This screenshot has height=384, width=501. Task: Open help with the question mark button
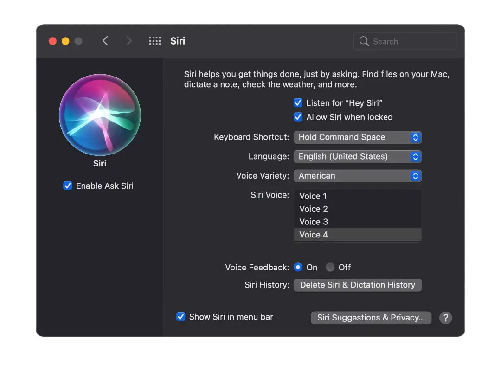[446, 318]
